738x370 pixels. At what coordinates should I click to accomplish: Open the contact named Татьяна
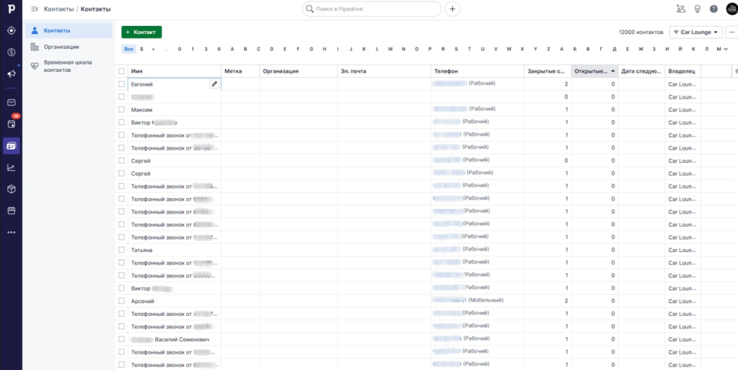click(x=142, y=250)
